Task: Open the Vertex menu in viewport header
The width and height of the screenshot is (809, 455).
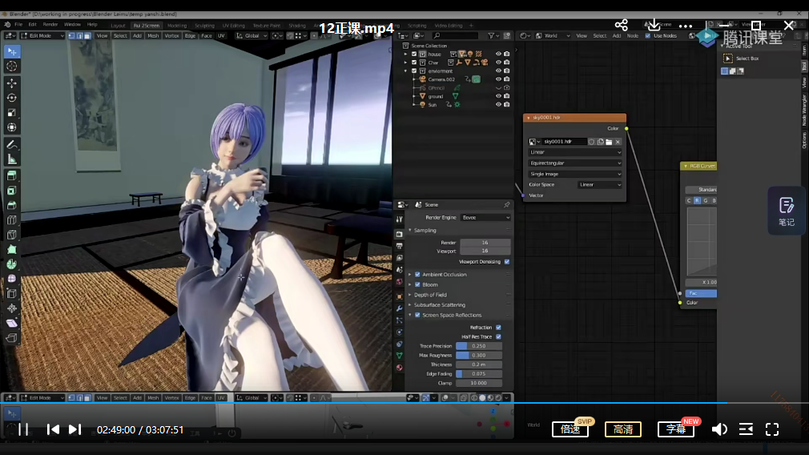Action: (171, 35)
